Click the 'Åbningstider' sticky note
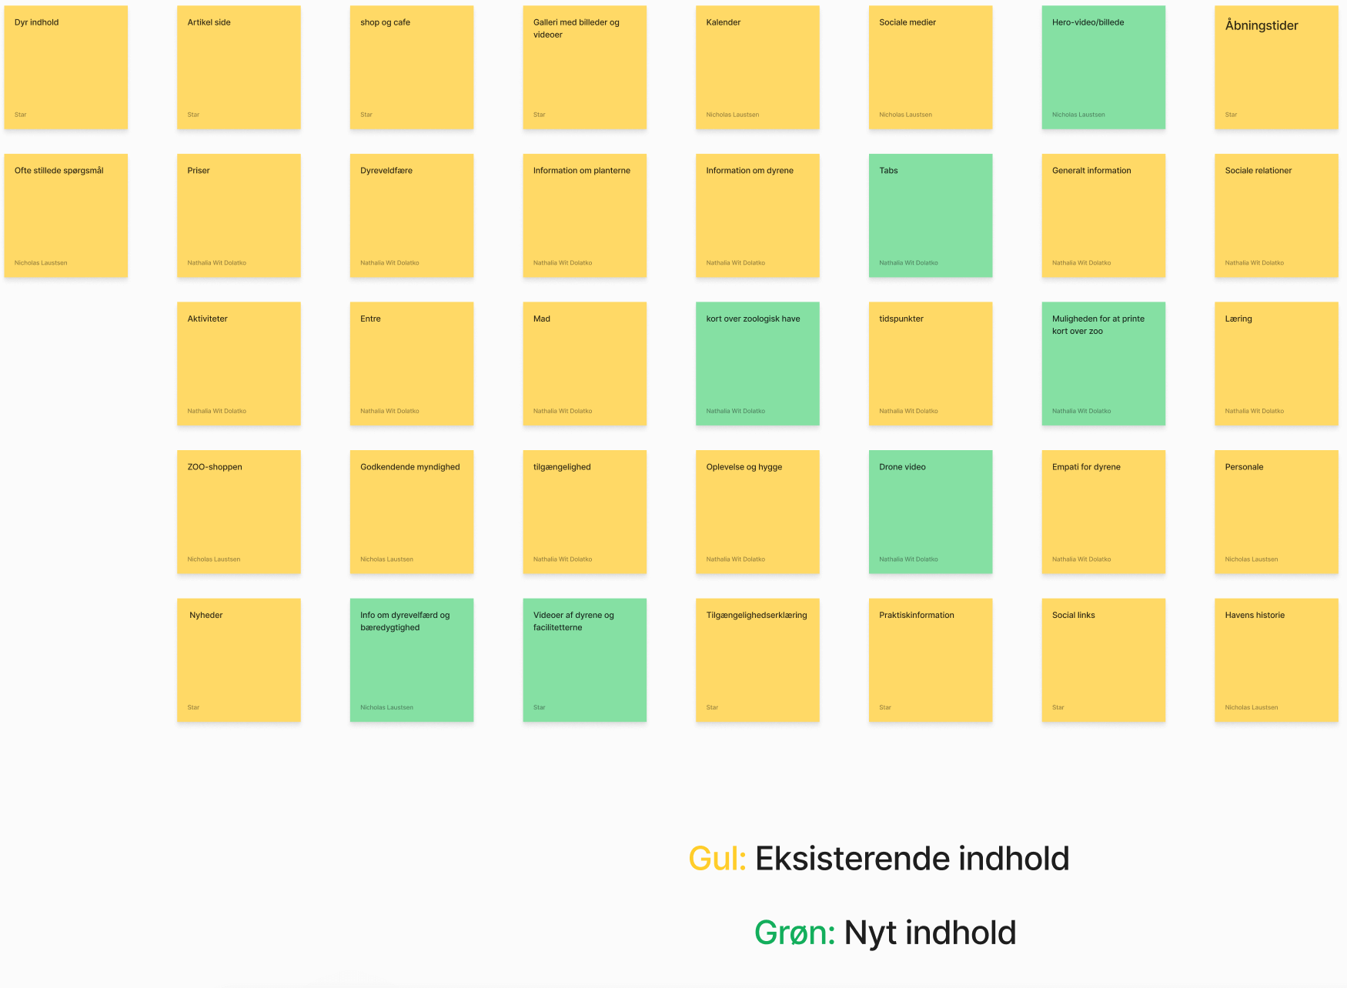The image size is (1347, 988). pos(1276,68)
